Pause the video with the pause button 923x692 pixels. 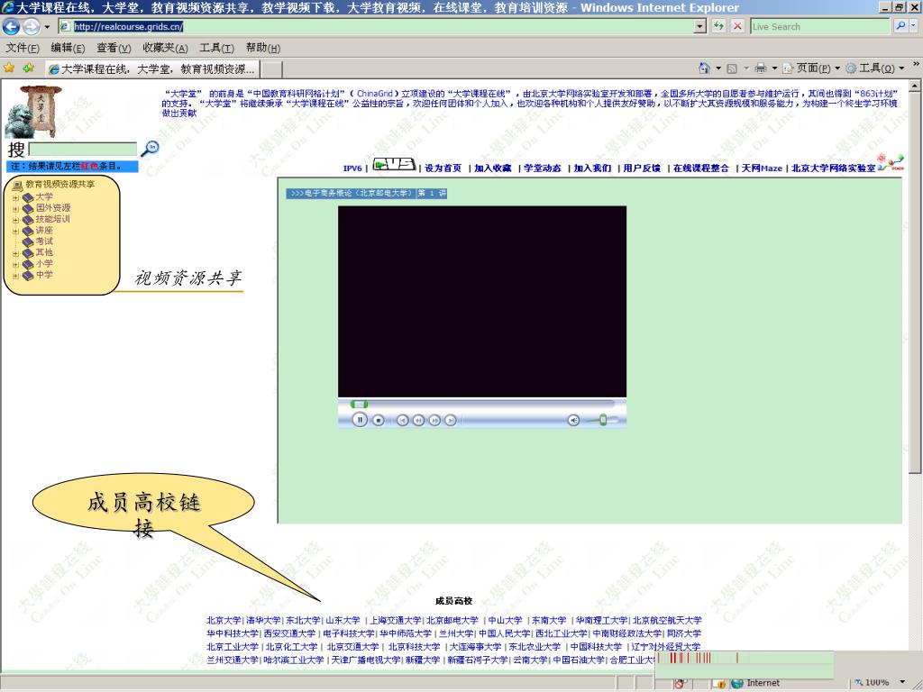point(360,420)
